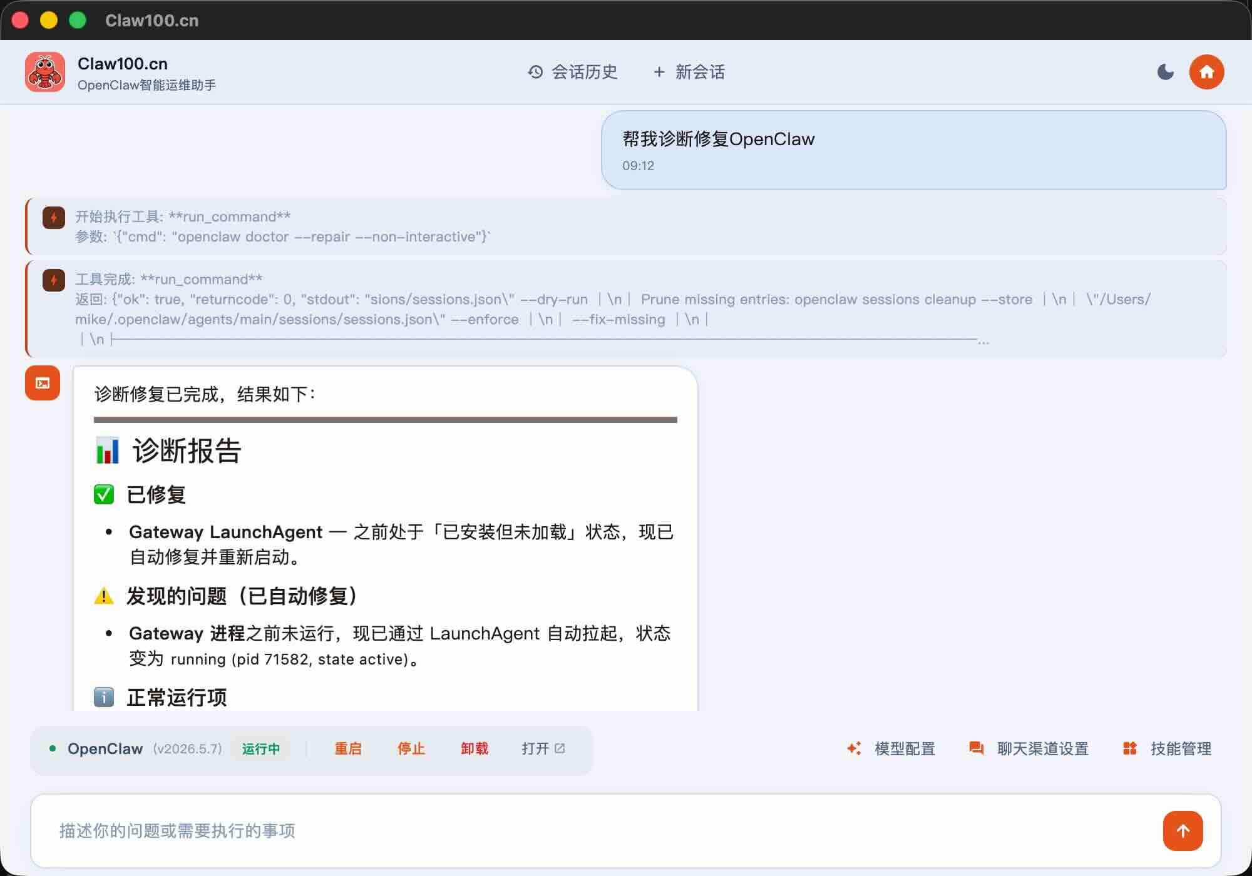Click lightning icon beside 工具完成 entry
This screenshot has height=876, width=1252.
coord(54,280)
